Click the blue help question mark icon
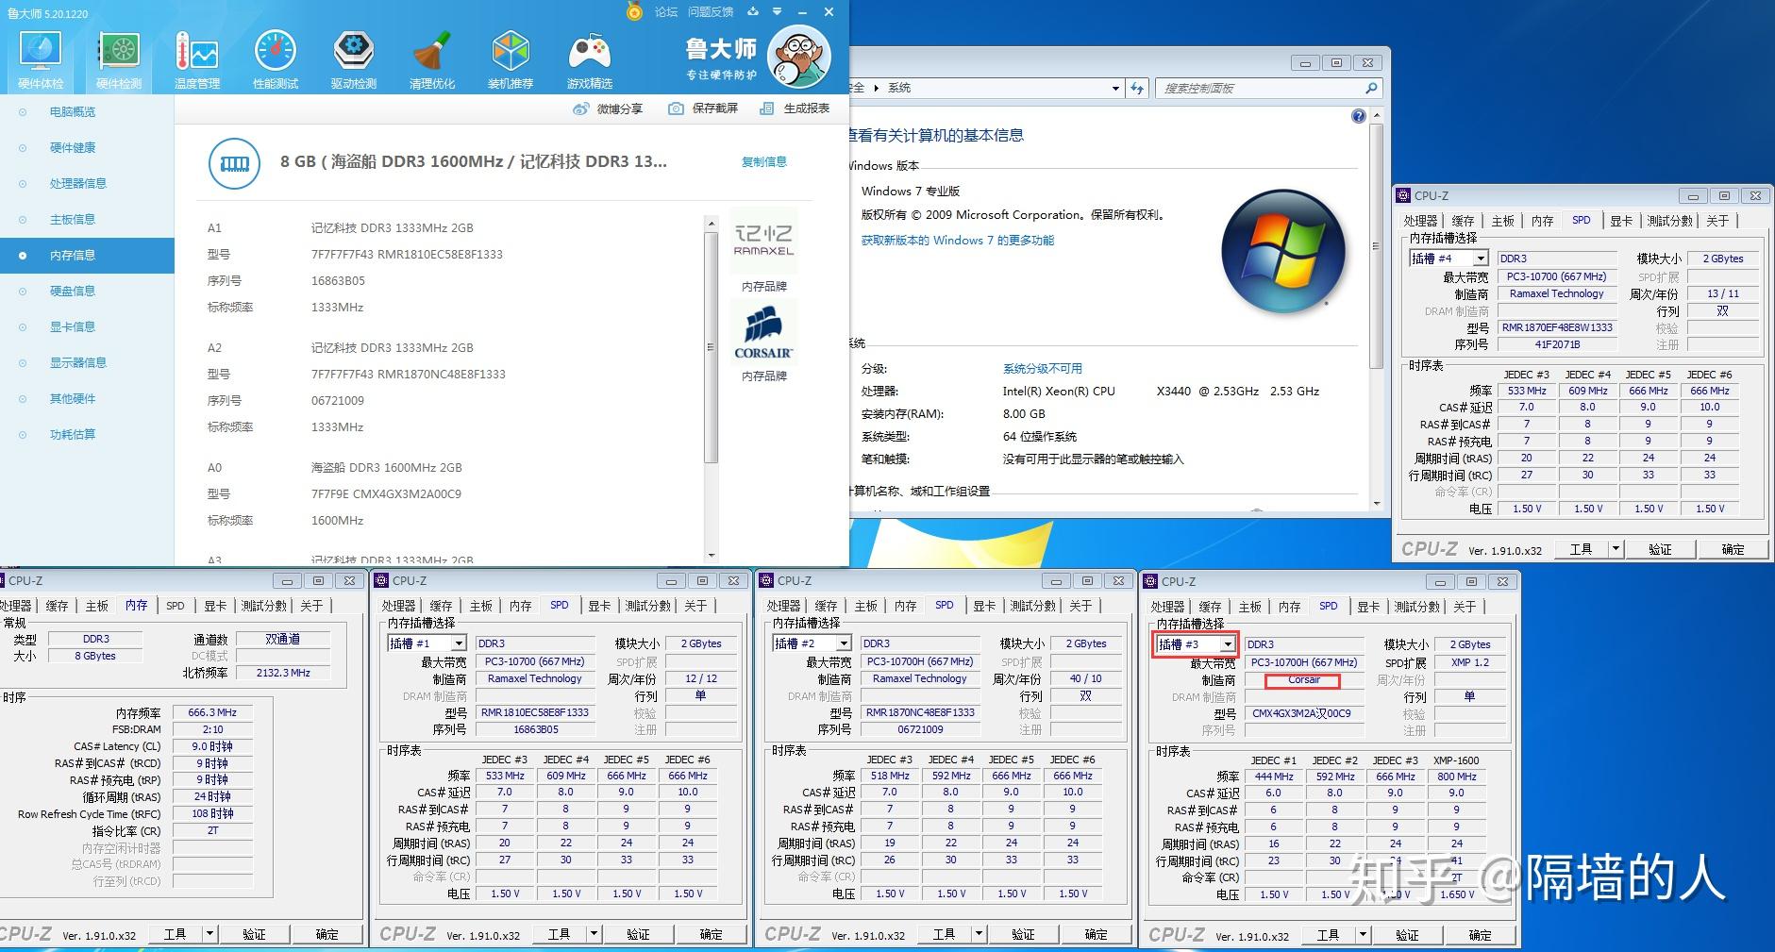This screenshot has width=1775, height=952. point(1358,116)
